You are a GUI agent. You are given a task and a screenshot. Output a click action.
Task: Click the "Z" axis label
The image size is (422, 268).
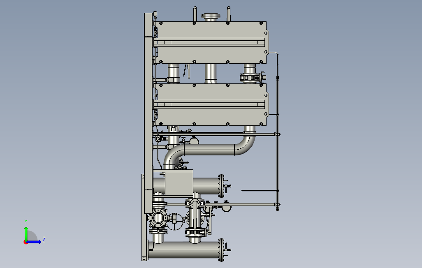pos(44,239)
